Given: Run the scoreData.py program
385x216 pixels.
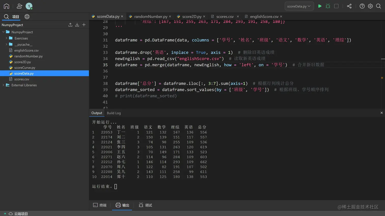Looking at the screenshot, I should (320, 6).
